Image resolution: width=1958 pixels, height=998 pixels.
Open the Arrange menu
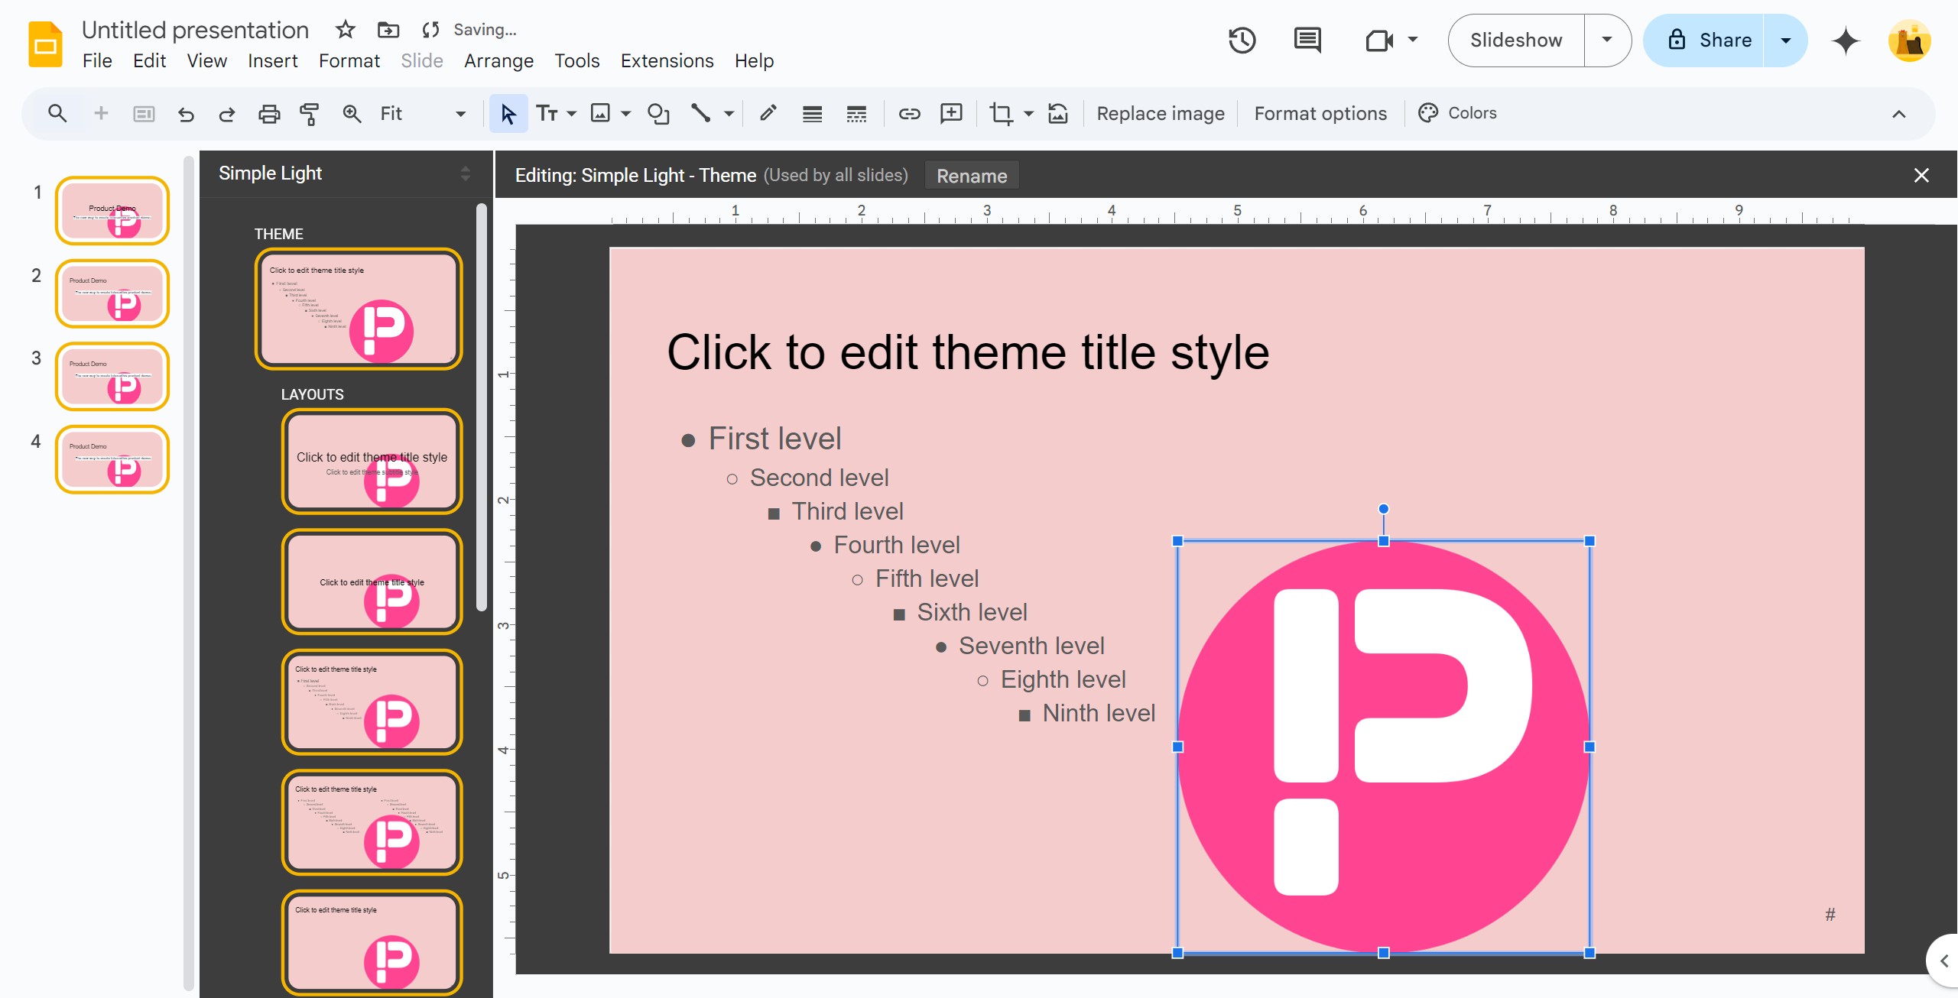pos(498,60)
